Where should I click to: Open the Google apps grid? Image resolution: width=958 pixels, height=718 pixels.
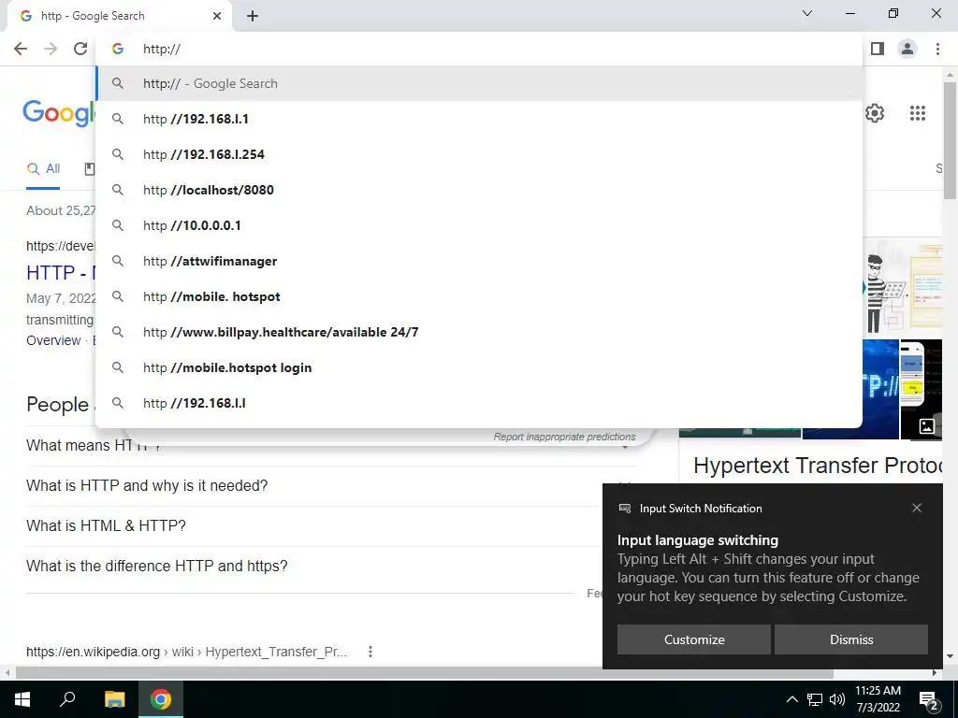(x=917, y=113)
